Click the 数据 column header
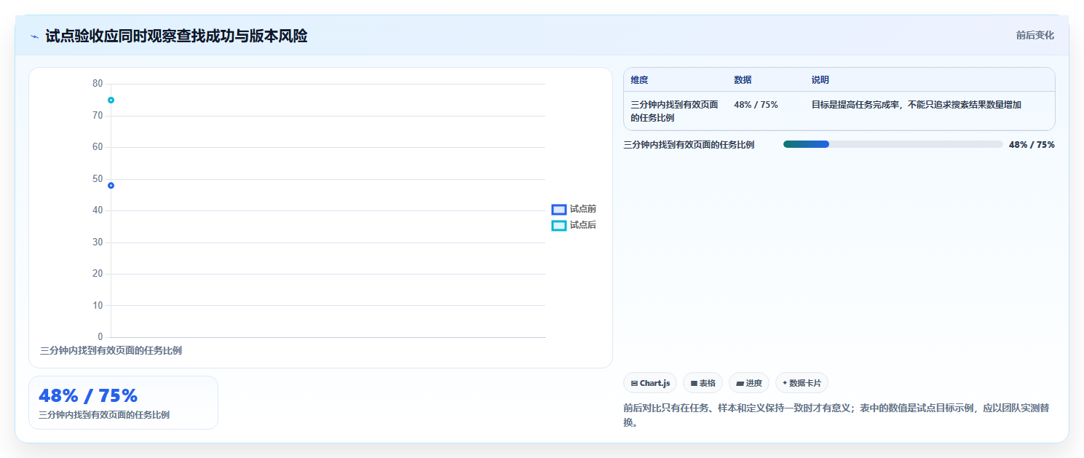 (743, 80)
